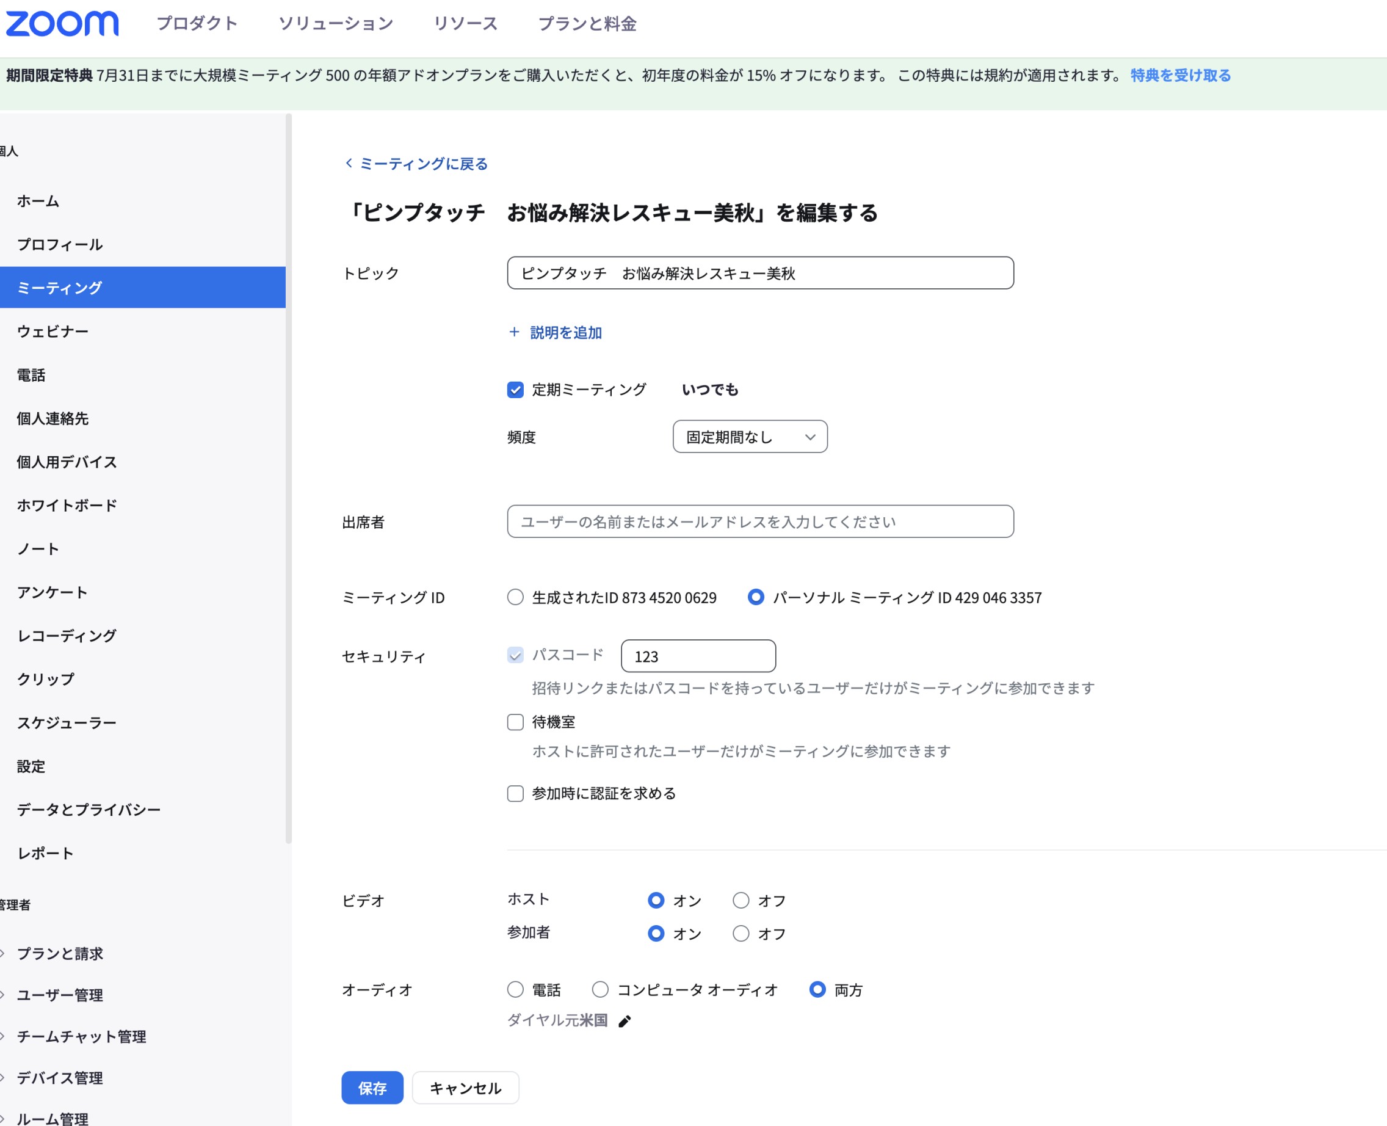Select ミーティング in the sidebar
Viewport: 1387px width, 1126px height.
143,288
